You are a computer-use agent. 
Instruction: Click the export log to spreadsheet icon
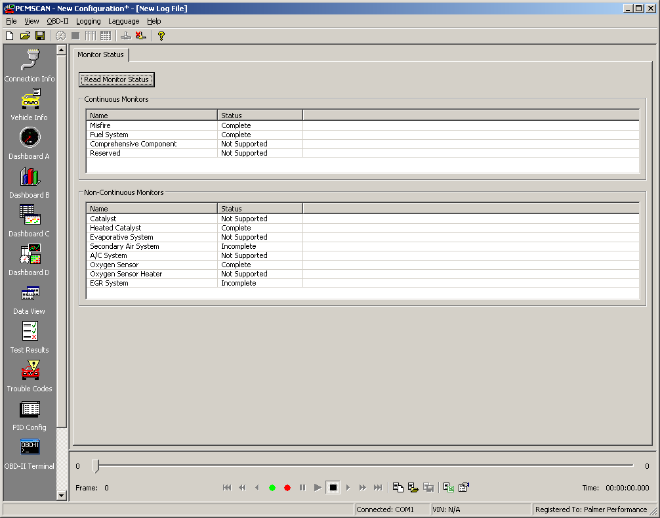tap(448, 487)
